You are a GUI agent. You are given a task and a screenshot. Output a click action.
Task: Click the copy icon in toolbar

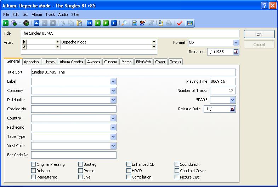click(x=71, y=23)
